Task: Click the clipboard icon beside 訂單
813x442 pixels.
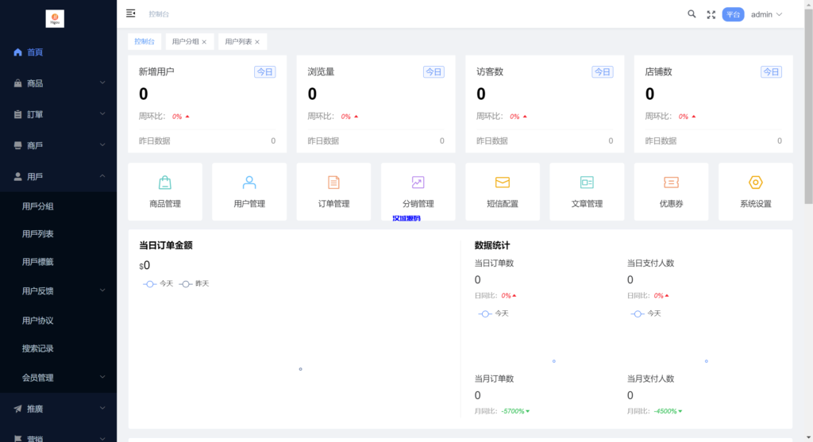Action: tap(17, 114)
